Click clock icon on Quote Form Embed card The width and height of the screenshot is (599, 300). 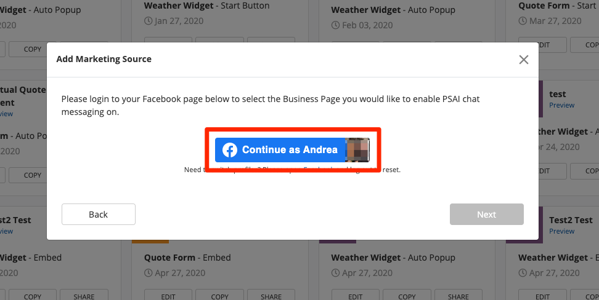[148, 272]
